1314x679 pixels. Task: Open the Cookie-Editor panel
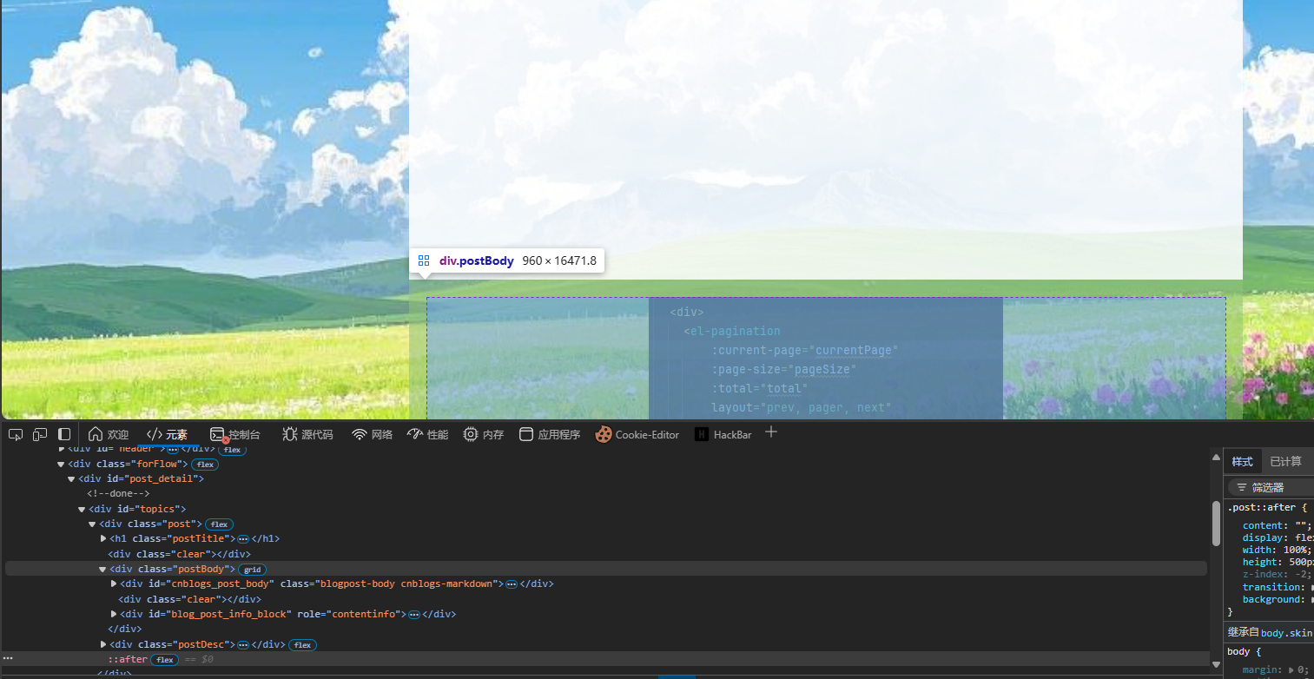[637, 434]
